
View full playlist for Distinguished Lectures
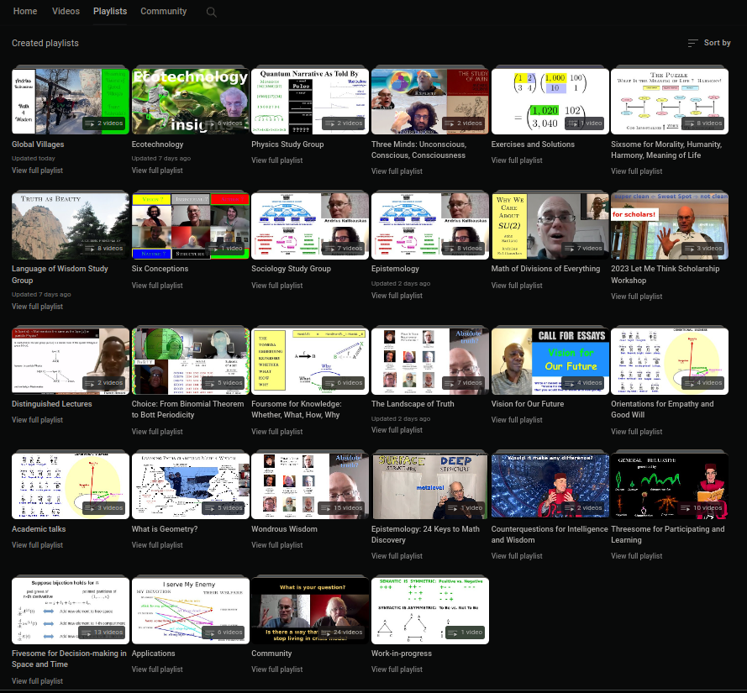click(x=37, y=420)
